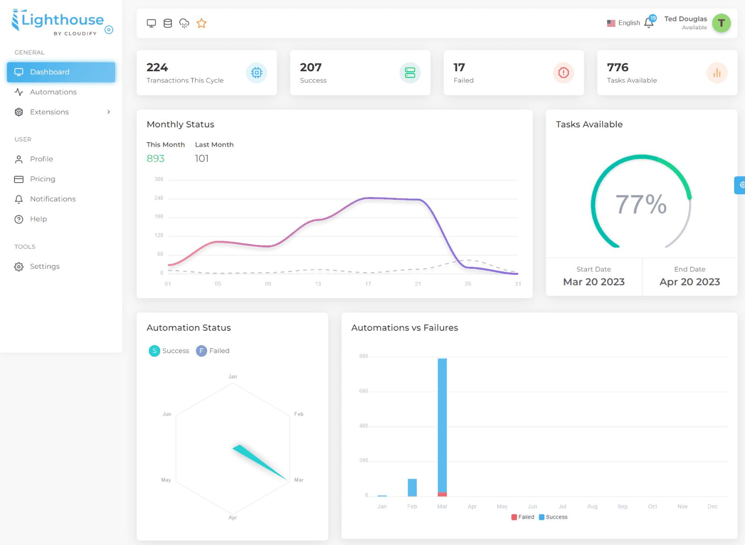
Task: Click the green T user avatar
Action: [721, 23]
